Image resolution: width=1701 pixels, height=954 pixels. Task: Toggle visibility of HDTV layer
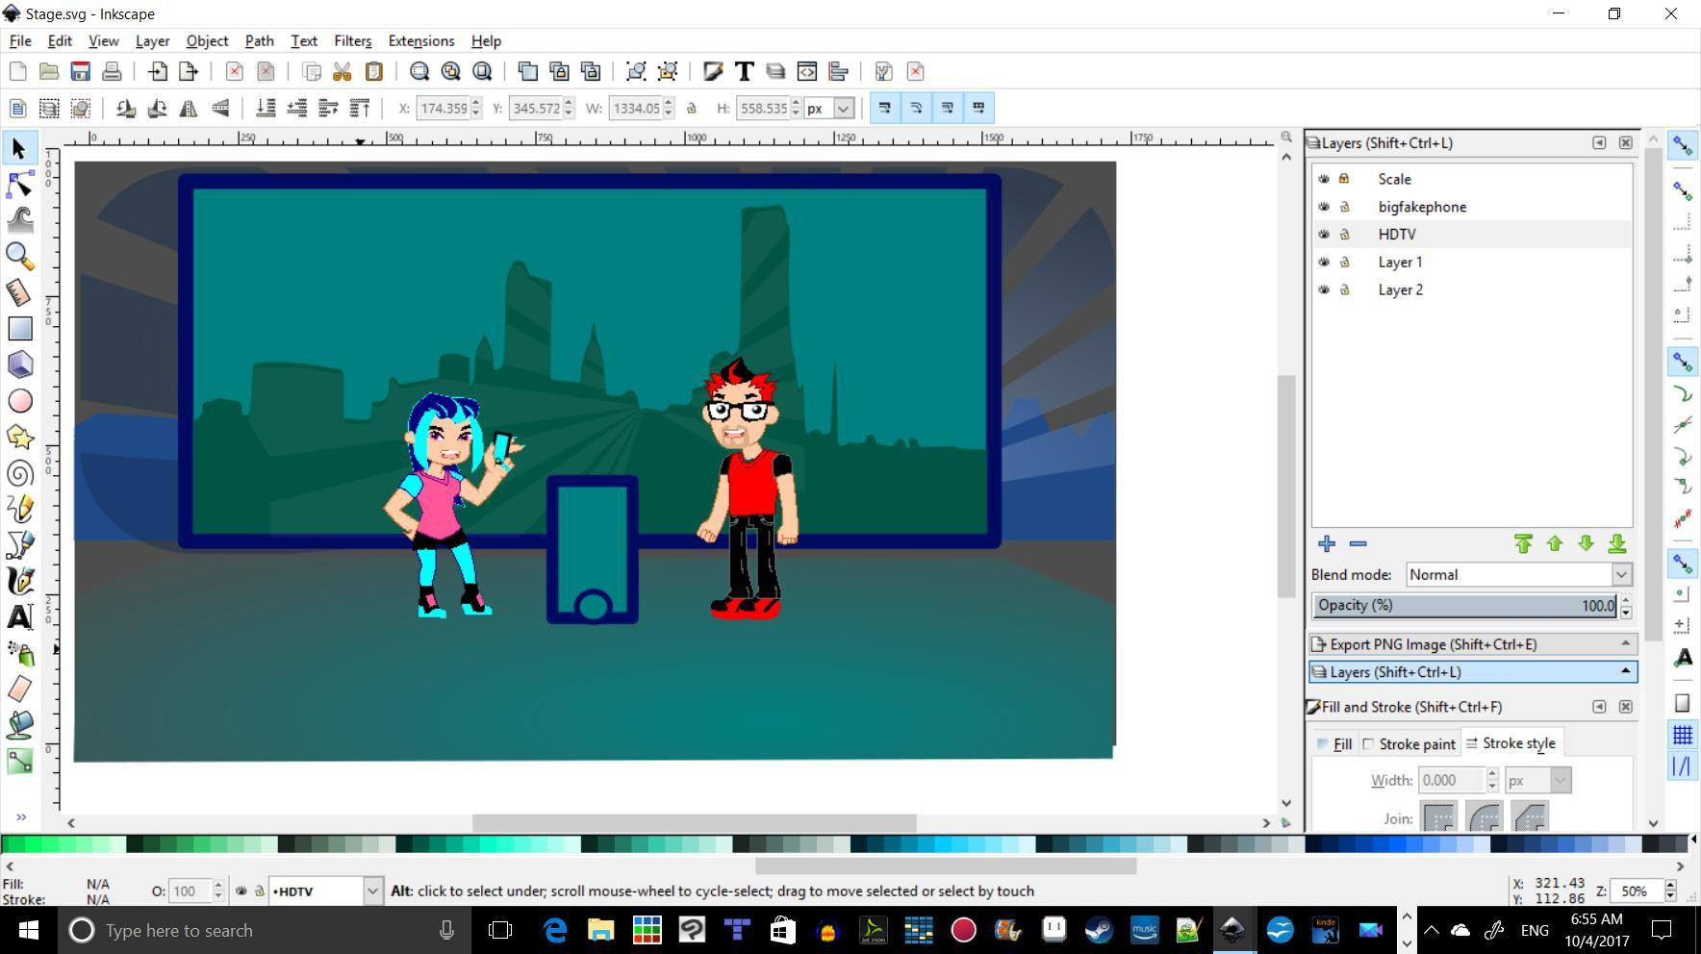(1324, 235)
